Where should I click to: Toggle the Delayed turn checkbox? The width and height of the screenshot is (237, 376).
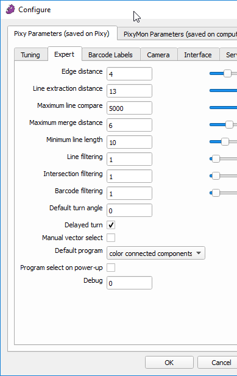111,225
